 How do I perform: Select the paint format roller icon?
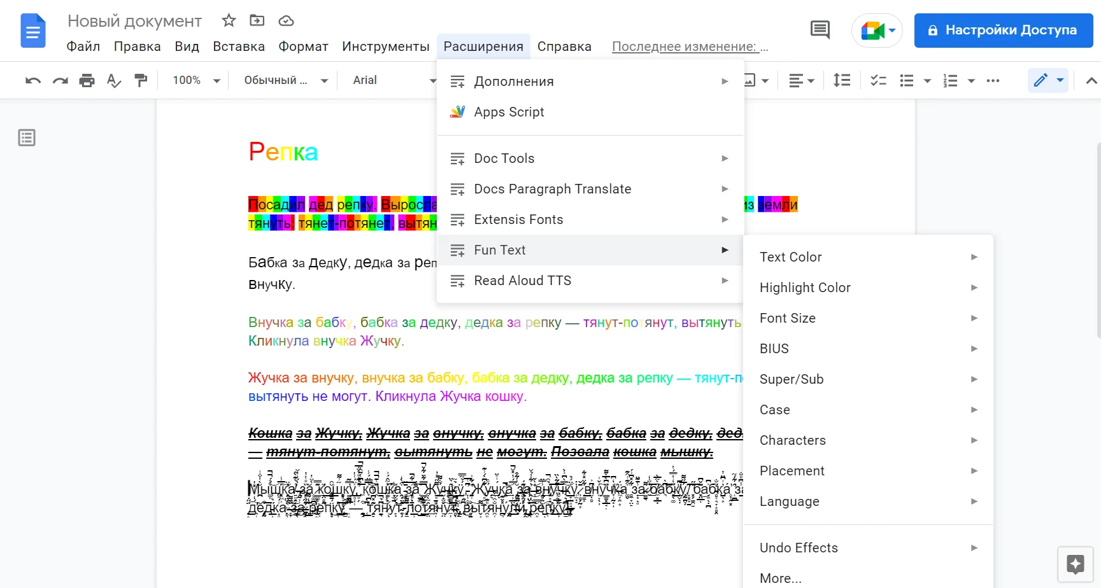(141, 80)
